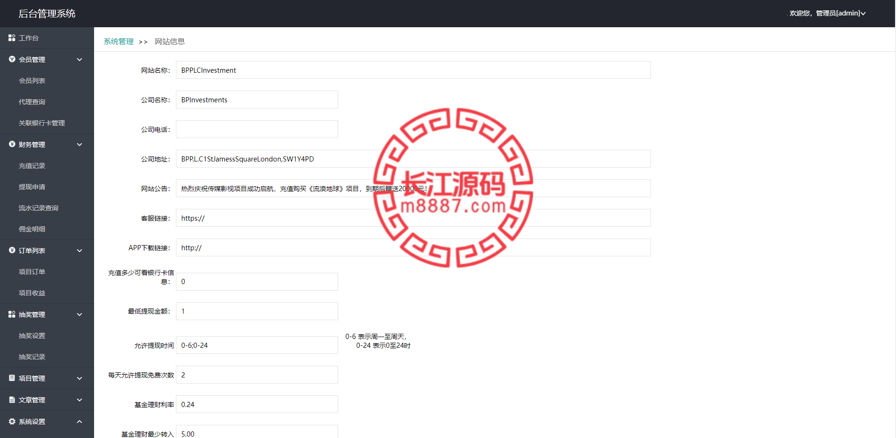896x438 pixels.
Task: Collapse the 系统设置 menu chevron
Action: pyautogui.click(x=79, y=422)
